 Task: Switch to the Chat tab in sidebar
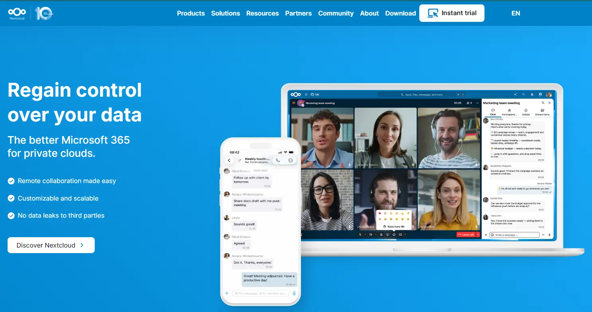tap(493, 112)
